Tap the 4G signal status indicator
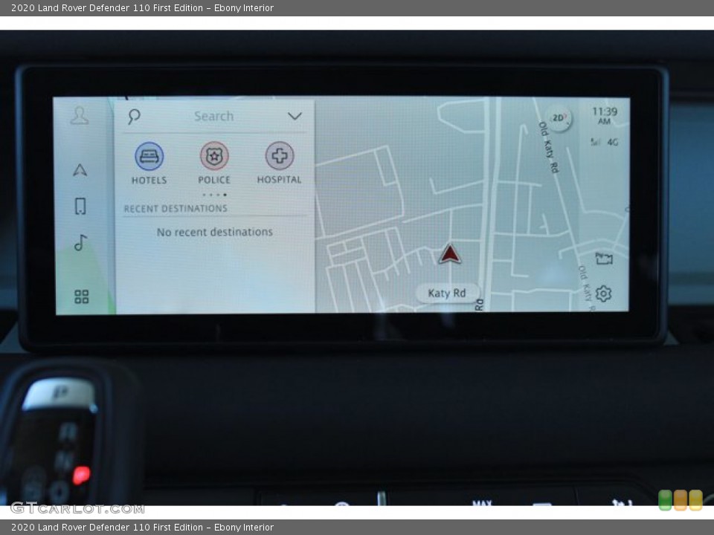Viewport: 714px width, 535px height. coord(604,142)
